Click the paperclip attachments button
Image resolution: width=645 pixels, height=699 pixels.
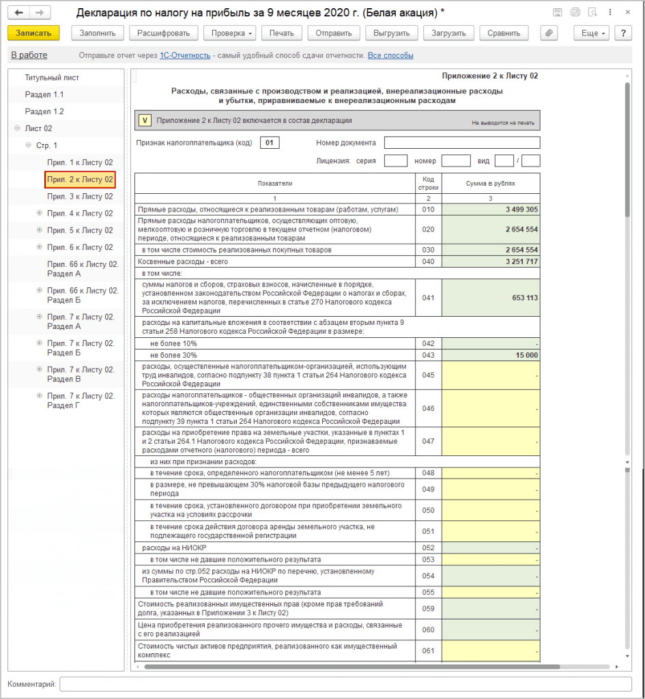(x=549, y=33)
